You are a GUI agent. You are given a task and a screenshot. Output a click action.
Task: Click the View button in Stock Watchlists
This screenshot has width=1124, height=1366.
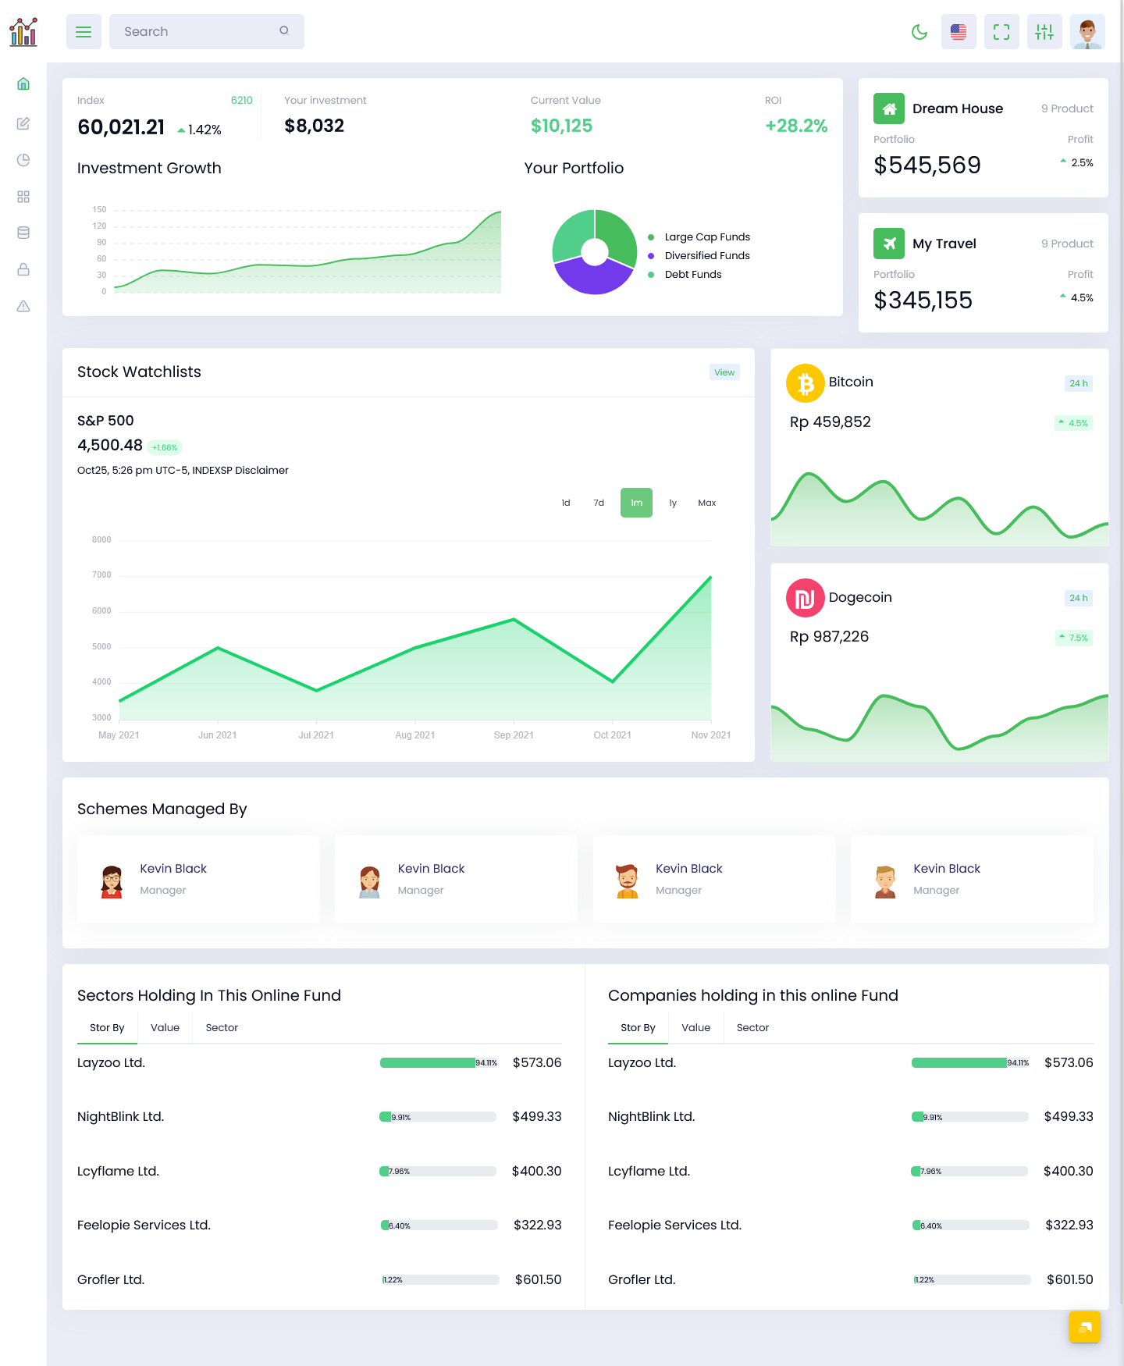(724, 372)
